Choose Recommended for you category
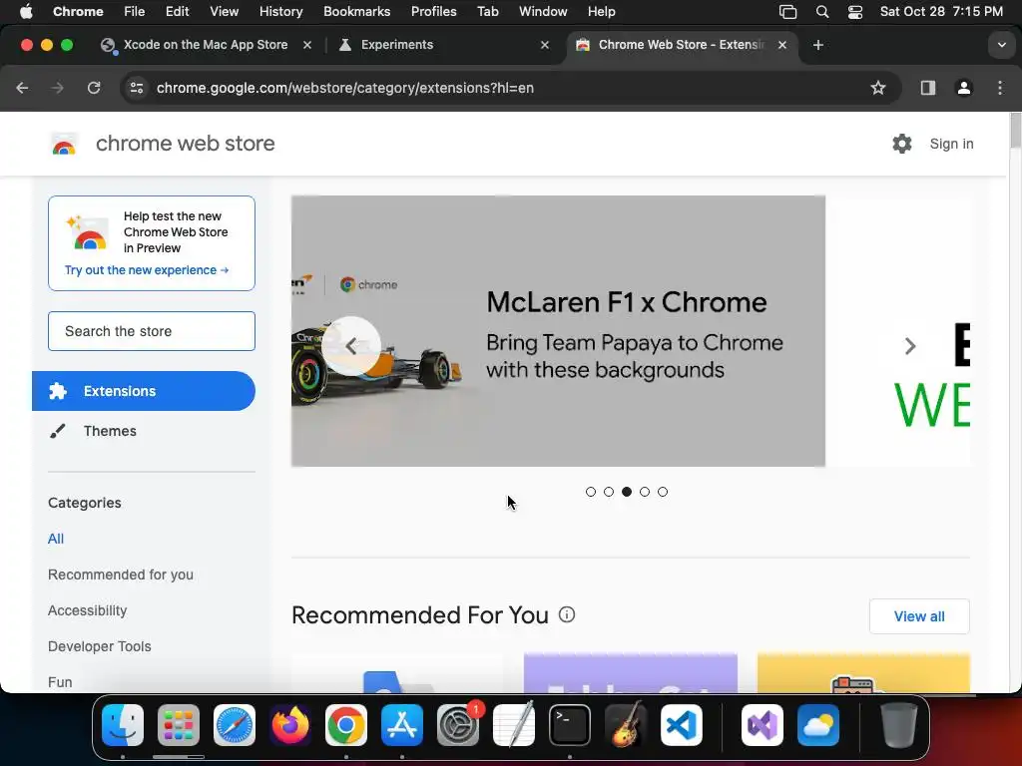This screenshot has height=766, width=1022. 121,574
